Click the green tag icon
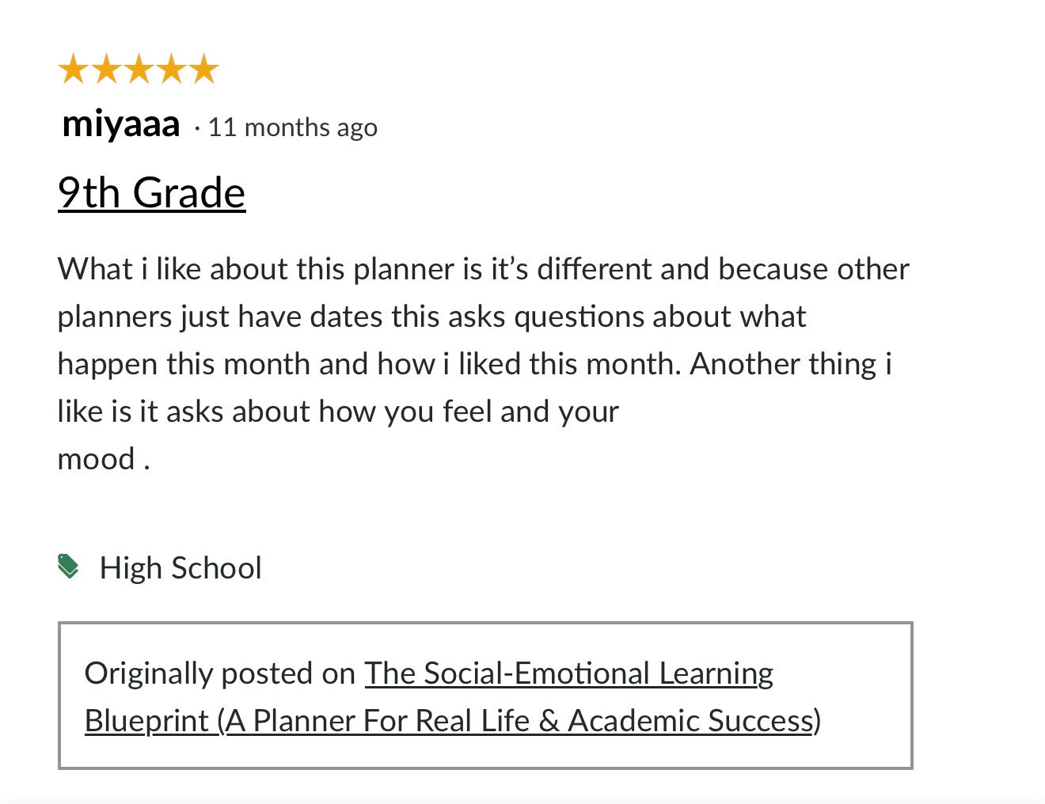 pos(69,567)
